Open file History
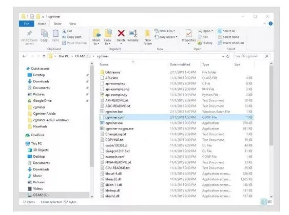The height and width of the screenshot is (215, 289). click(x=205, y=43)
